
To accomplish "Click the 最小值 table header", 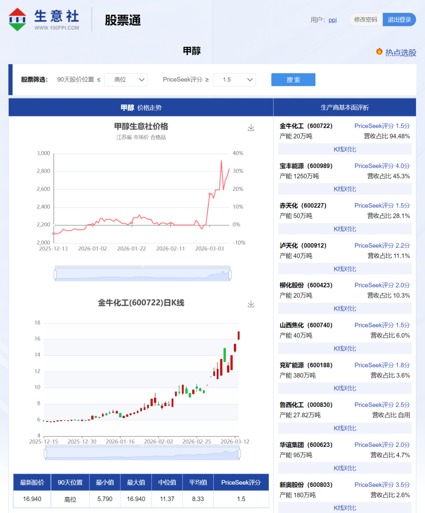I will pos(105,482).
